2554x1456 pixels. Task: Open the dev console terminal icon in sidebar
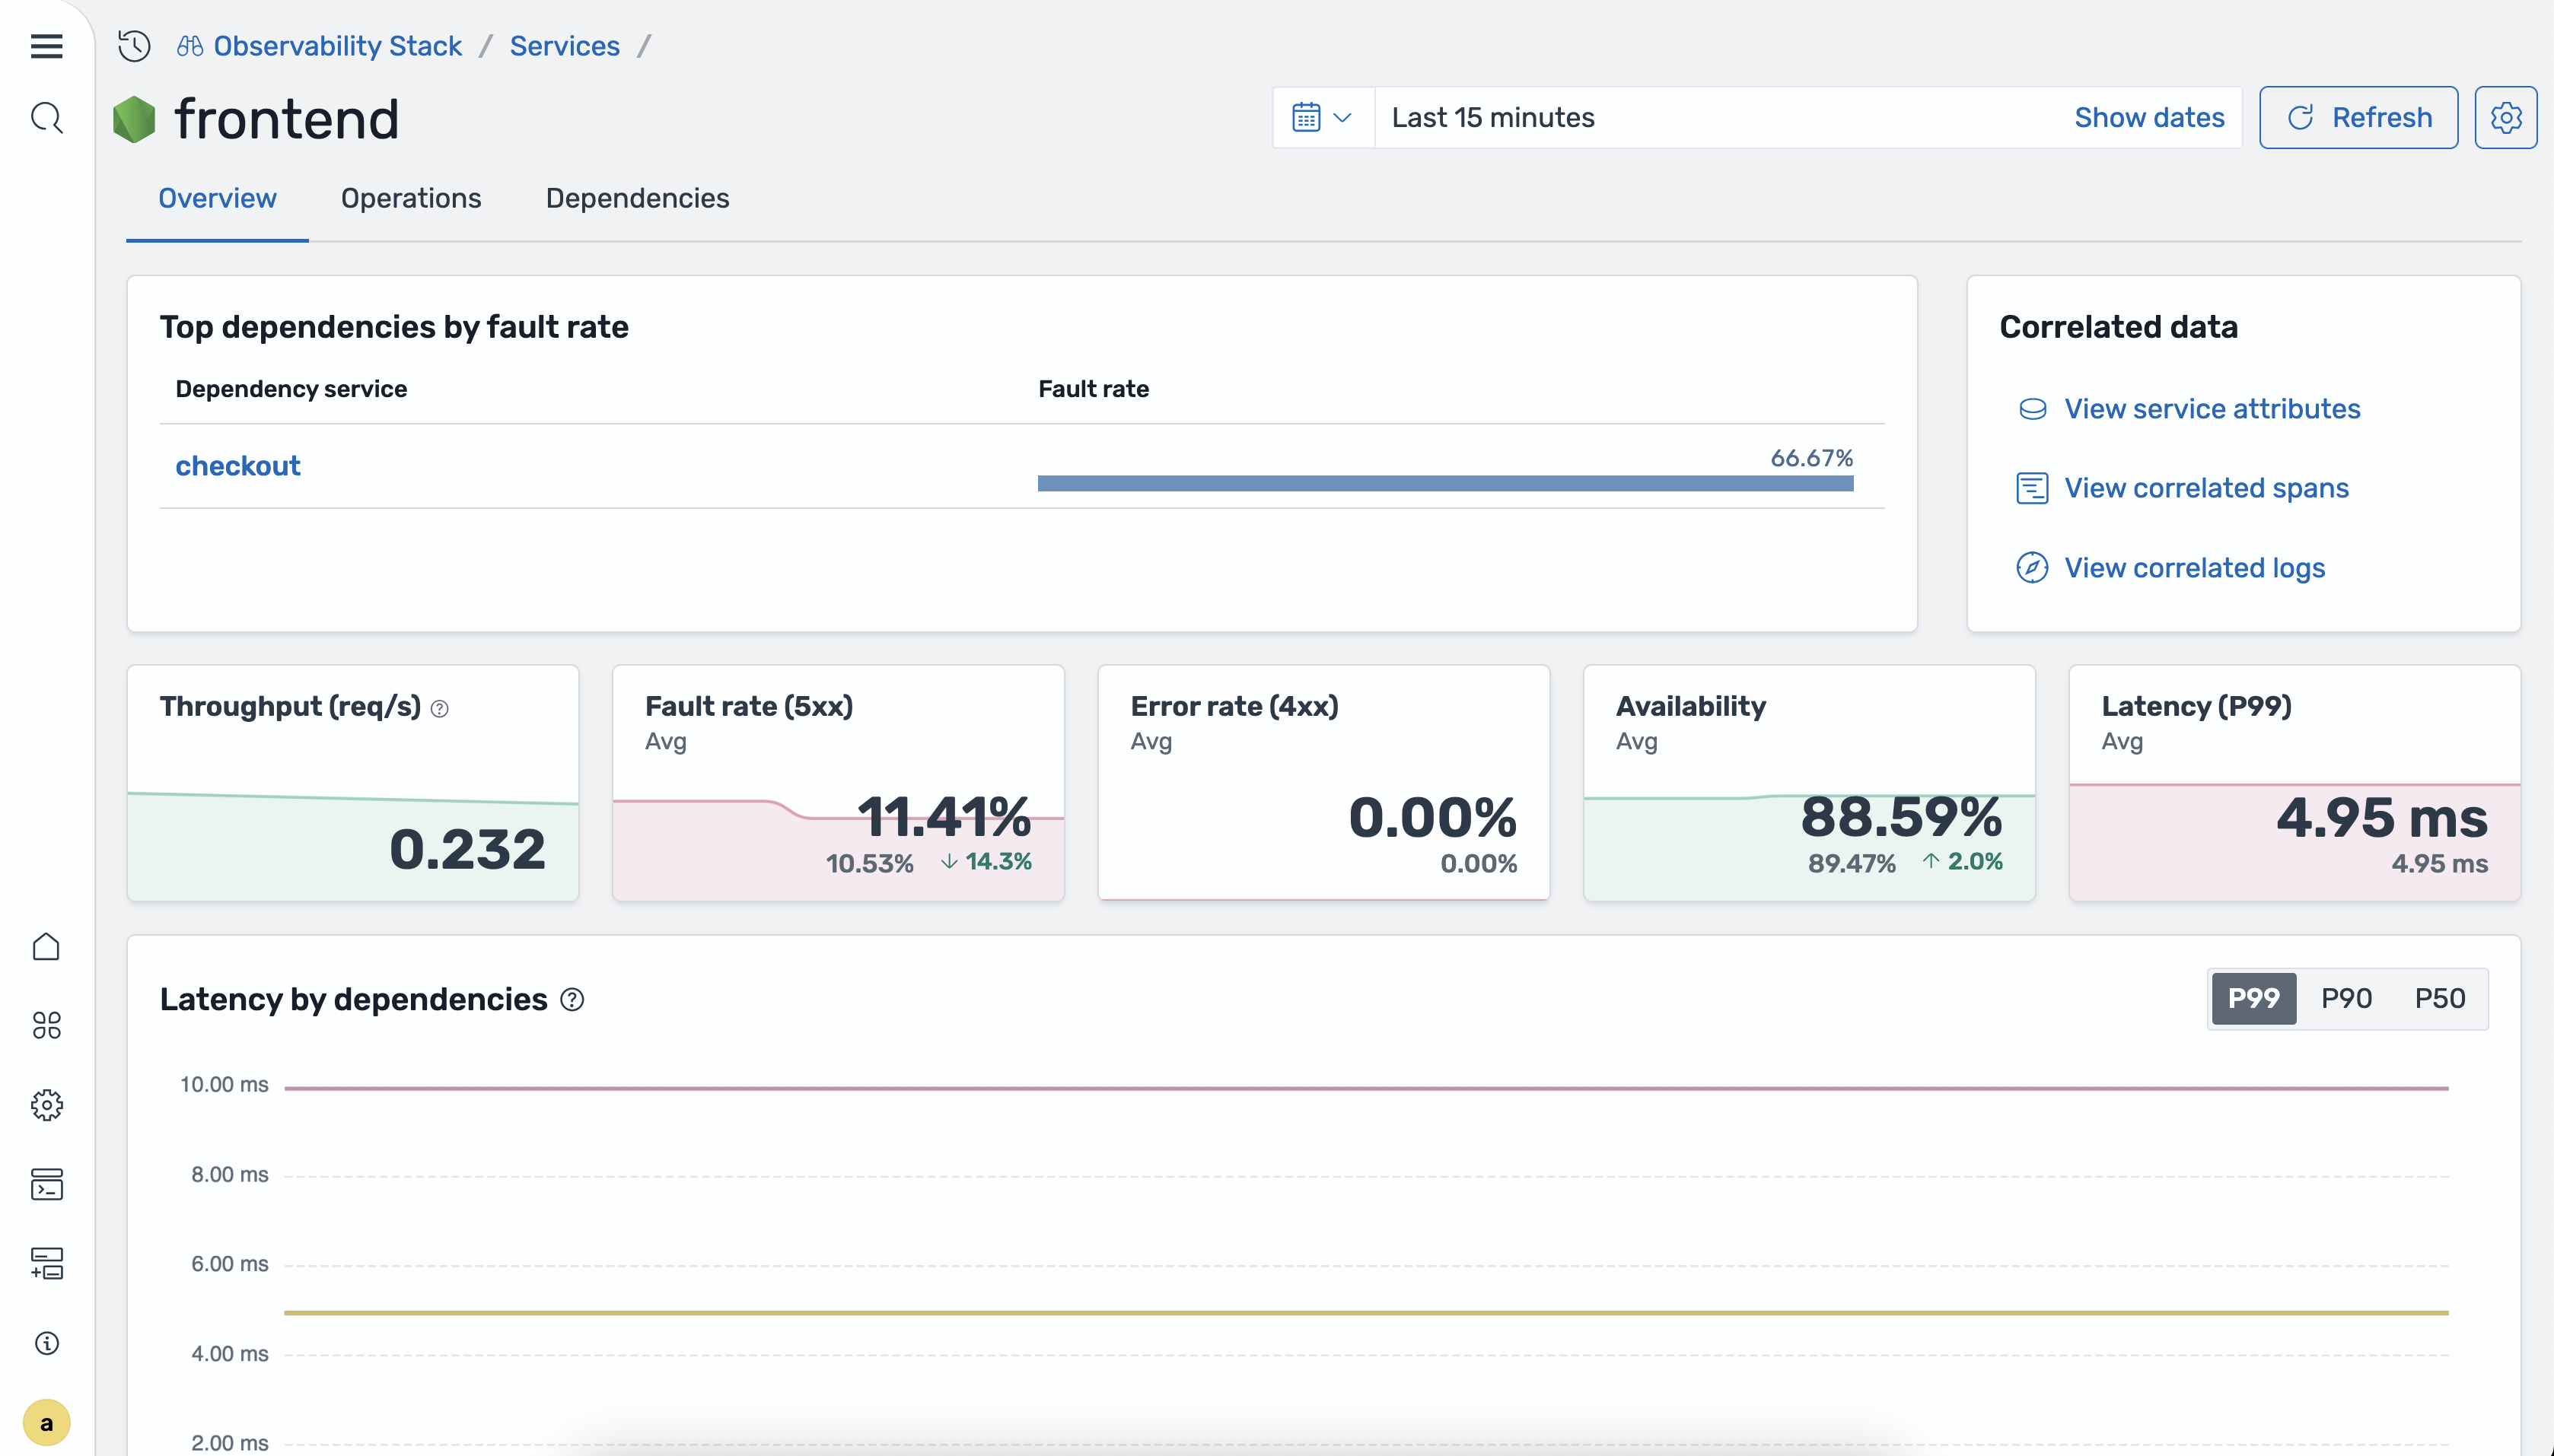click(46, 1185)
